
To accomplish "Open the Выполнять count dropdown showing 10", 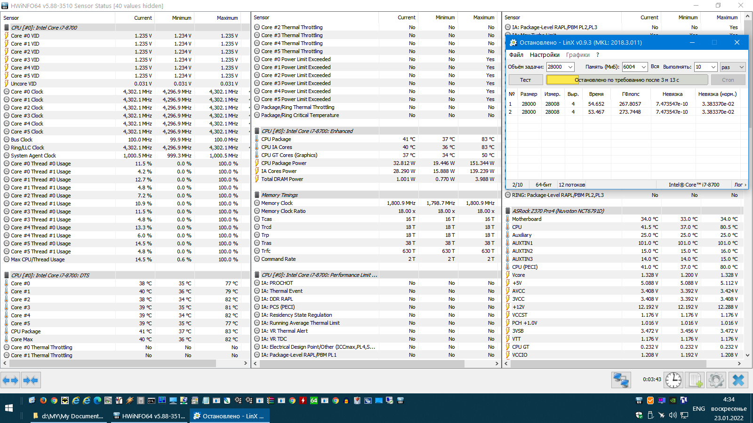I will click(706, 67).
